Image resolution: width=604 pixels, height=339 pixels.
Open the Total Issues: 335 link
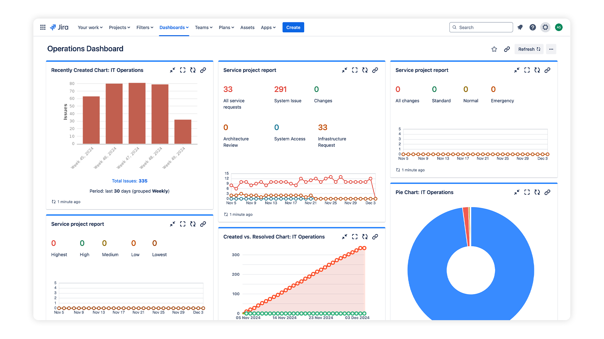click(x=130, y=181)
